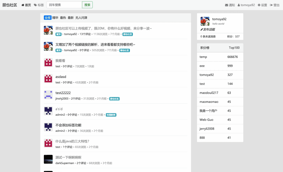283x172 pixels.
Task: Open the 测试一下啊啊啊啊 topic
Action: click(68, 157)
